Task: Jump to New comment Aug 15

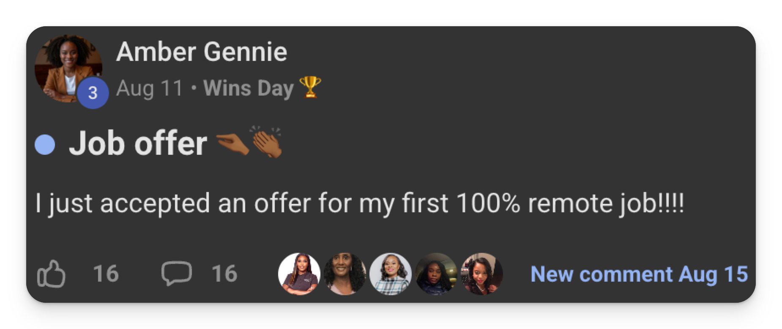Action: [639, 274]
